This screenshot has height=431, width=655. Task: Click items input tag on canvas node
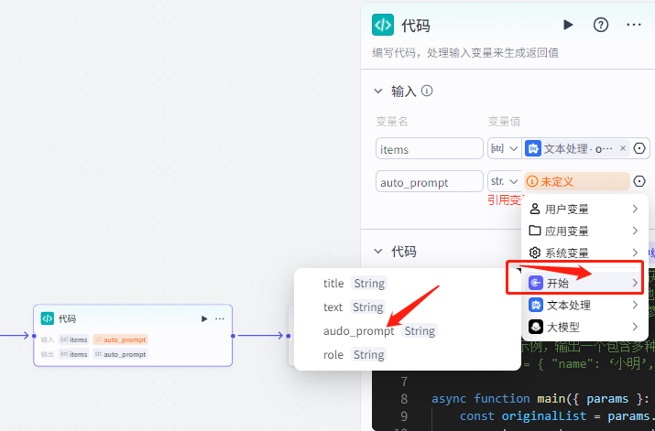[74, 339]
